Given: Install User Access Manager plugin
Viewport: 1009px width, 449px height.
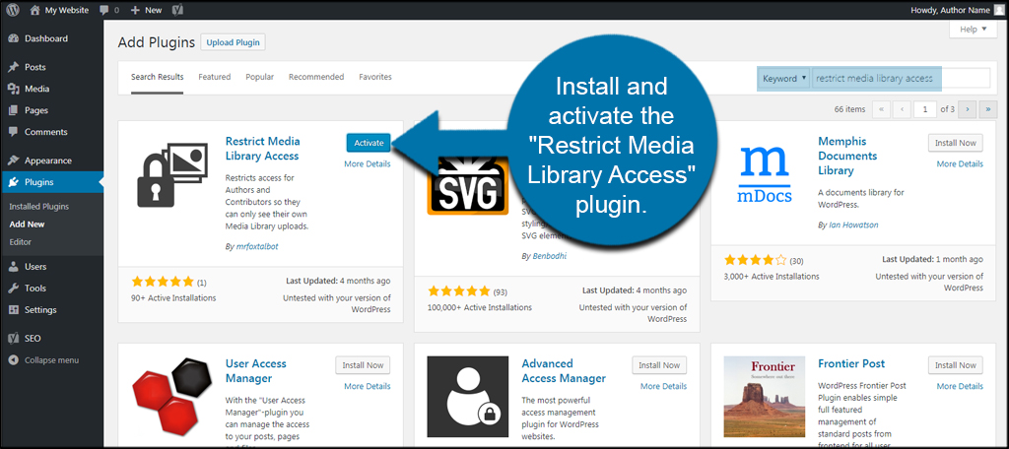Looking at the screenshot, I should [363, 364].
